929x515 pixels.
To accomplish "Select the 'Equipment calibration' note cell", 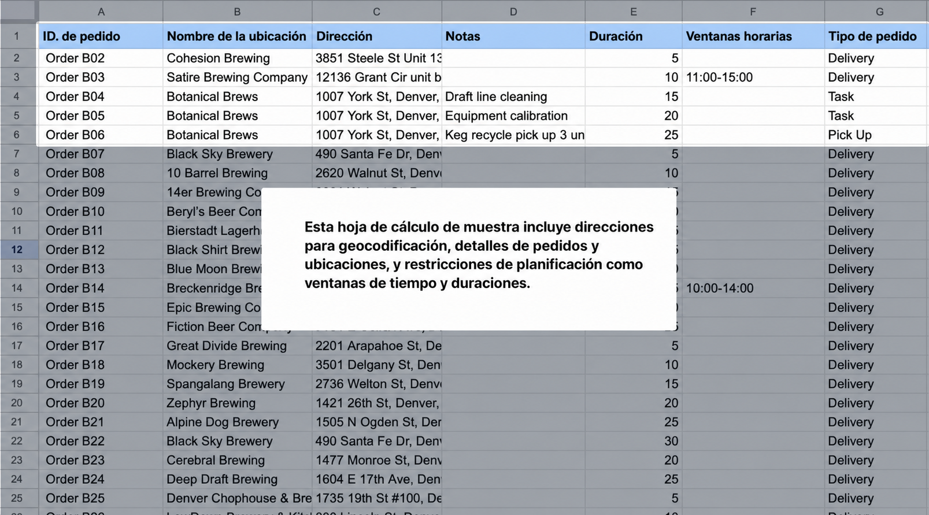I will (x=513, y=115).
